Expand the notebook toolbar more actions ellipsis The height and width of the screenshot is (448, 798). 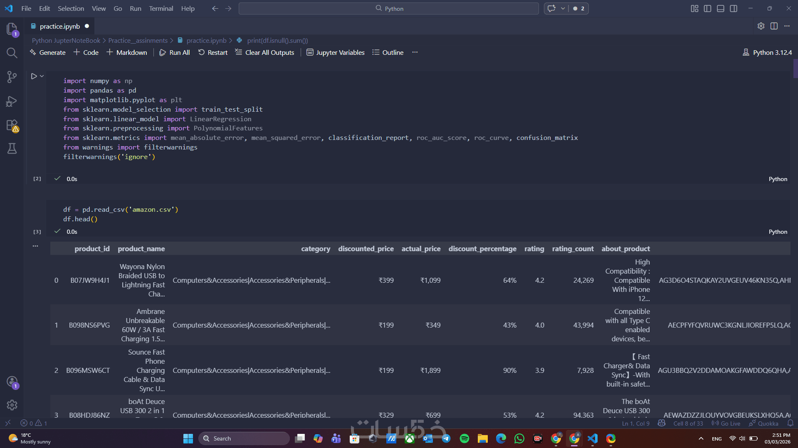point(415,52)
